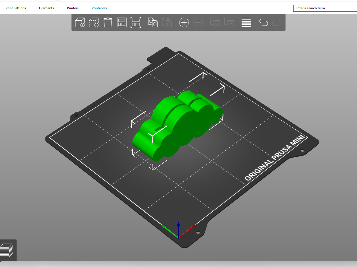The width and height of the screenshot is (357, 268).
Task: Switch to sliced layers preview icon
Action: click(x=6, y=250)
